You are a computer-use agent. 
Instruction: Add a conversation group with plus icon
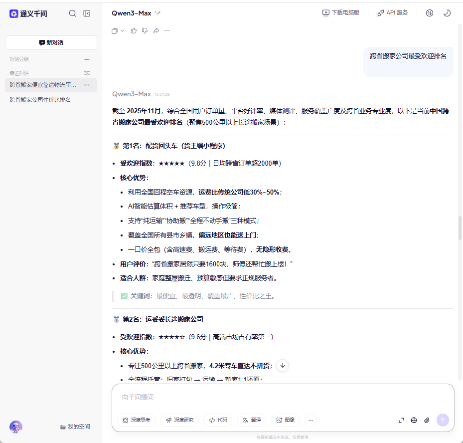(x=87, y=59)
